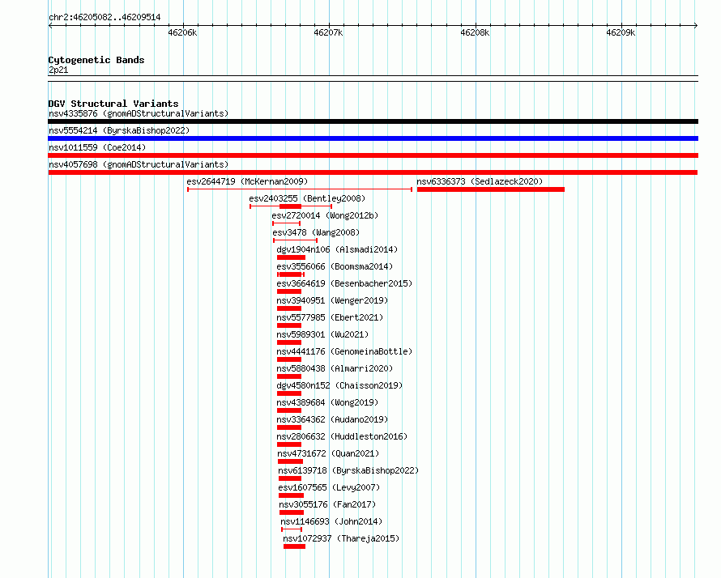Click the esv3556066 Boomsma2014 red bar

point(291,274)
